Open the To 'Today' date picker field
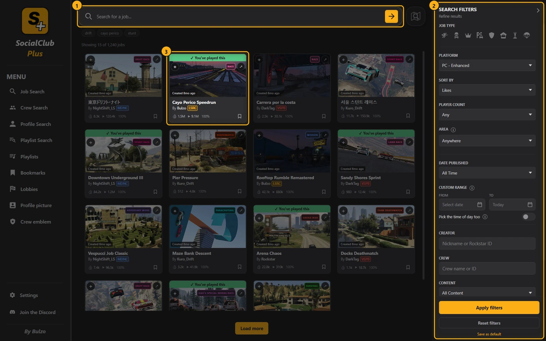The image size is (546, 341). (x=512, y=205)
